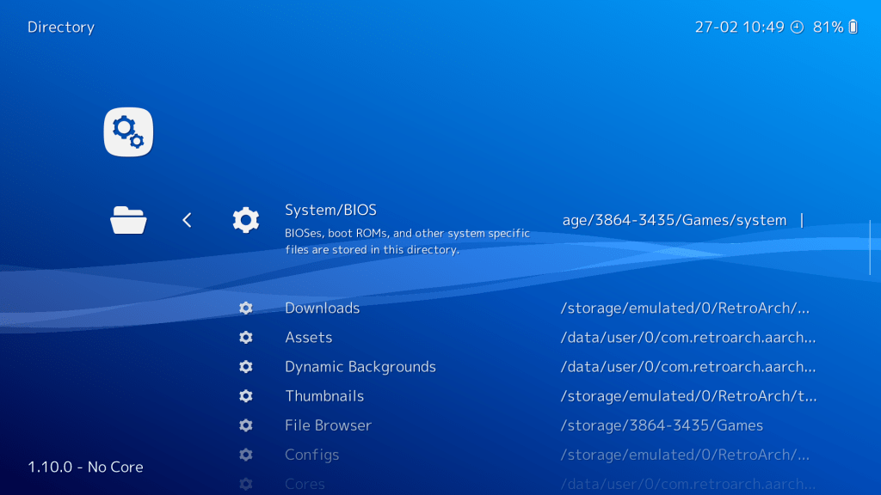Open the Downloads directory entry
The height and width of the screenshot is (495, 881).
[322, 308]
